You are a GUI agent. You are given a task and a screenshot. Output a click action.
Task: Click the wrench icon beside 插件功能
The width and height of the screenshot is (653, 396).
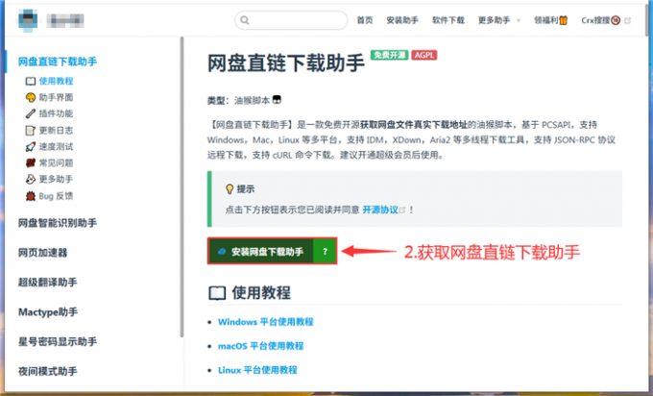pos(31,113)
